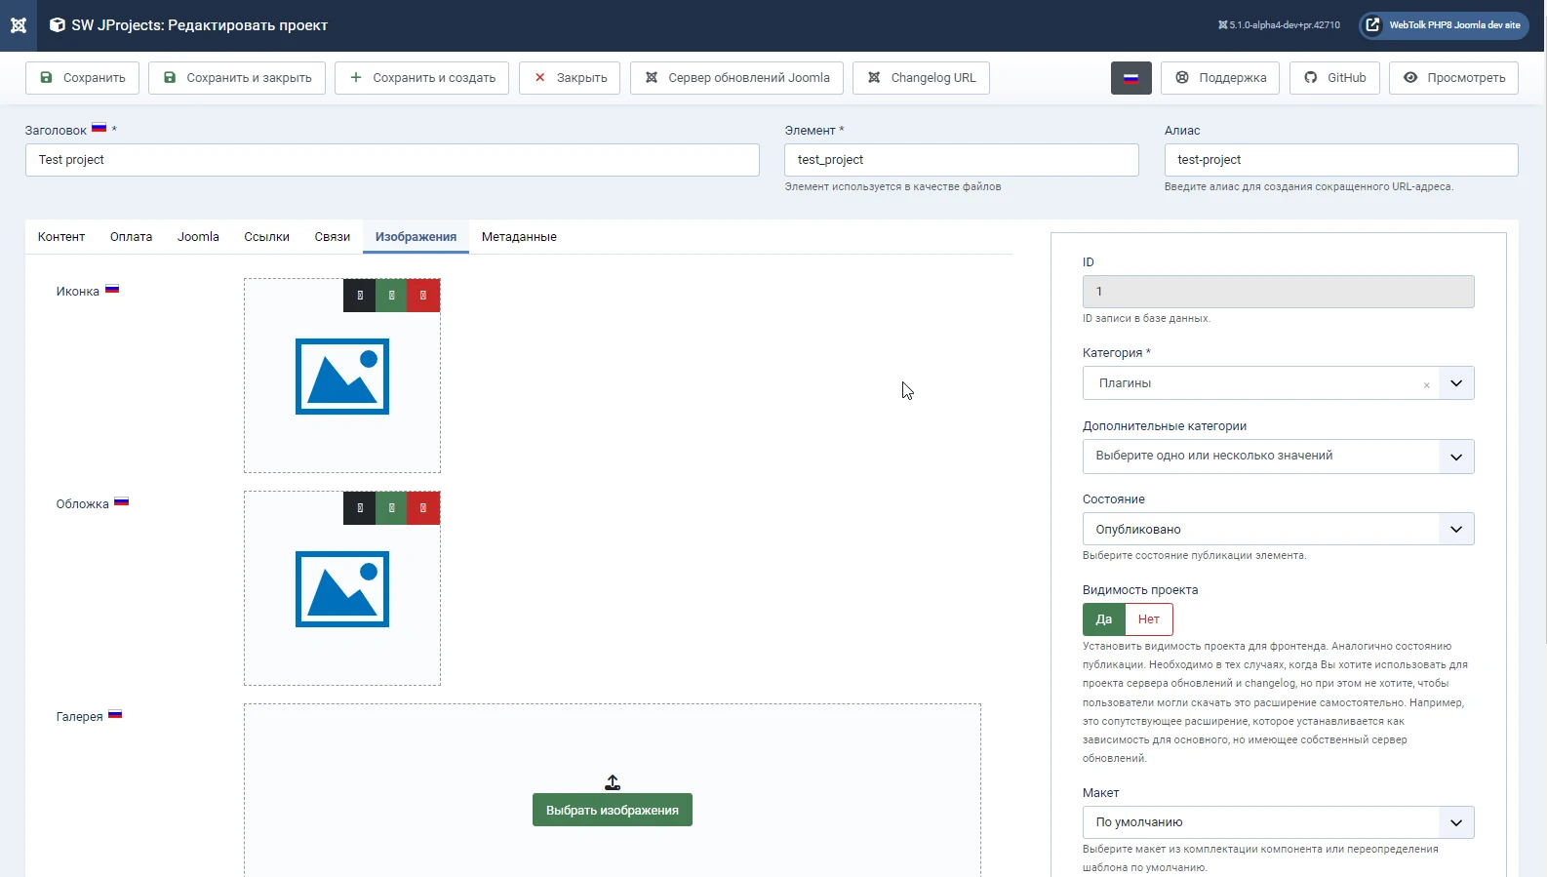Viewport: 1547px width, 877px height.
Task: Open Сервер обновлений Joomla link
Action: coord(736,78)
